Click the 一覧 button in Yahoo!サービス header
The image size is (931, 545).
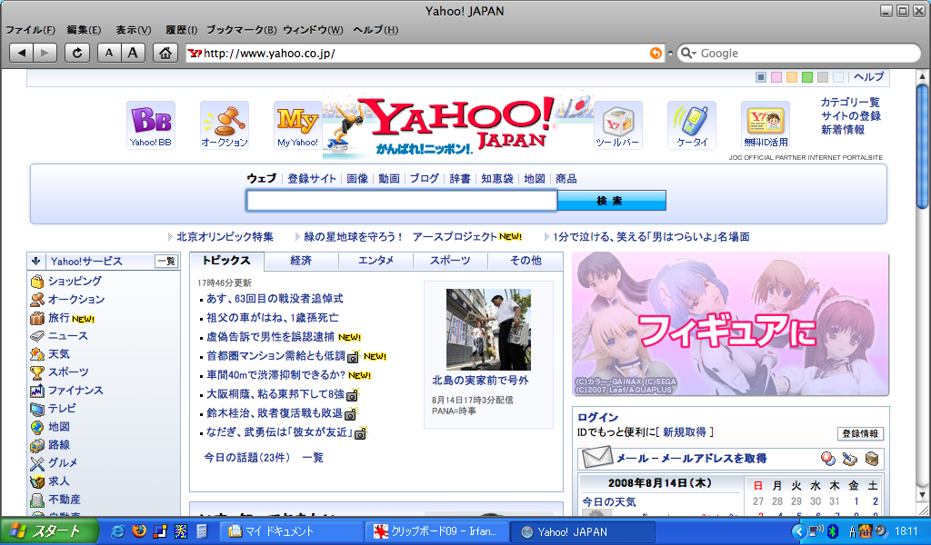point(167,261)
